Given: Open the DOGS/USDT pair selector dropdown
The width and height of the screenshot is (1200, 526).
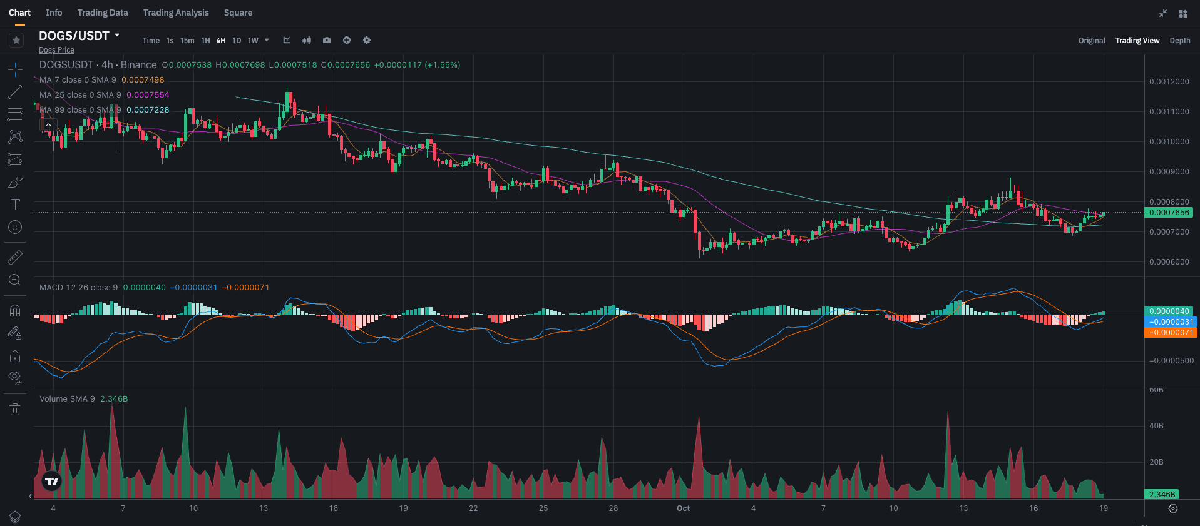Looking at the screenshot, I should pos(79,36).
